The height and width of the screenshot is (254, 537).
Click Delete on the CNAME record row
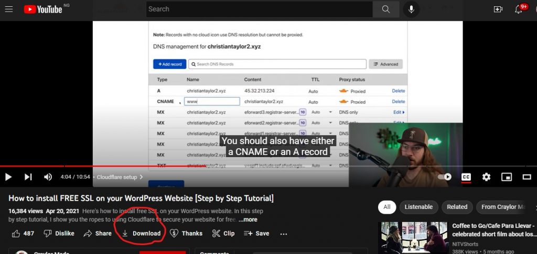[399, 102]
